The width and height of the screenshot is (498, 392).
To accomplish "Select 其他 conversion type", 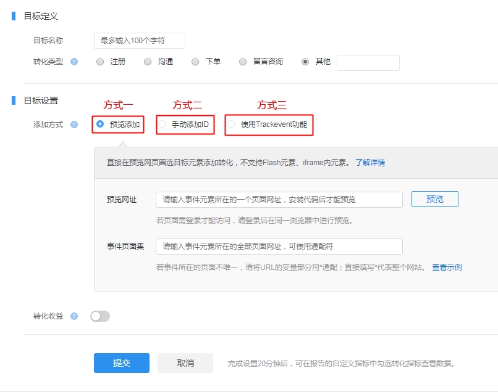I will coord(305,62).
